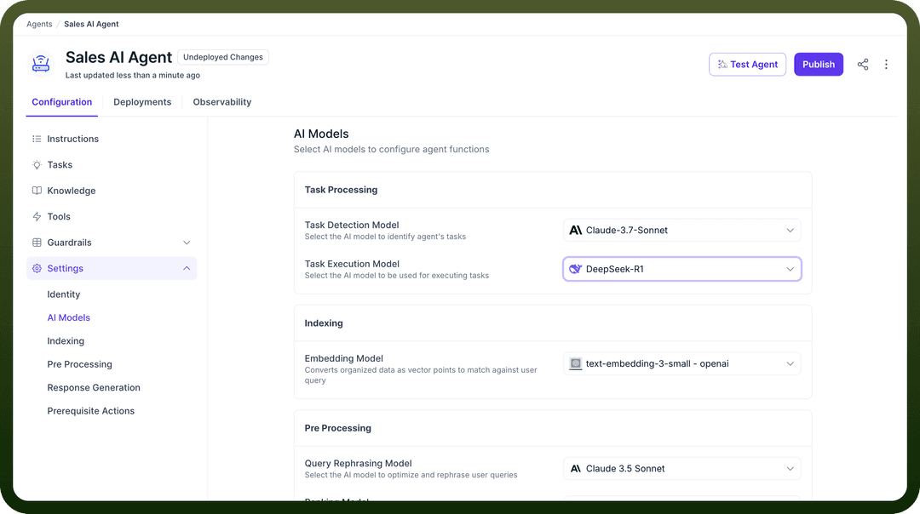Click the Query Rephrasing Model label
Screen dimensions: 920x514
(x=358, y=463)
